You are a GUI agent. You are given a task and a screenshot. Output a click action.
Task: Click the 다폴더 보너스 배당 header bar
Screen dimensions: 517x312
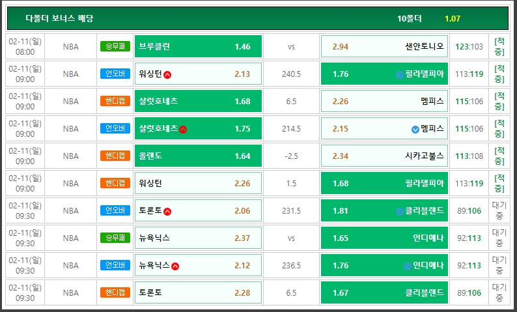(258, 18)
